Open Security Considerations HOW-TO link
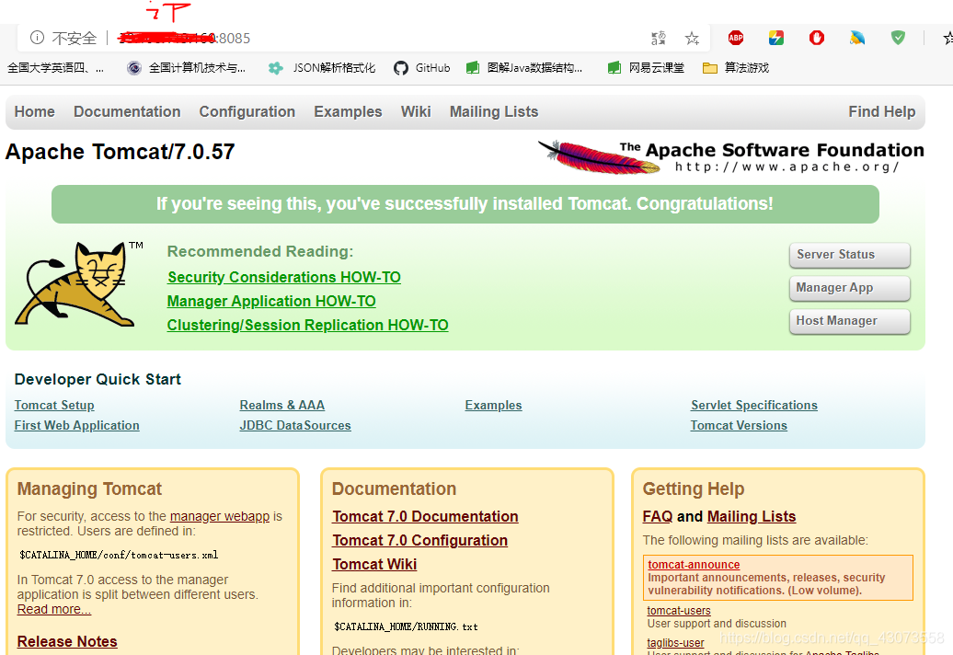This screenshot has height=655, width=953. click(284, 277)
